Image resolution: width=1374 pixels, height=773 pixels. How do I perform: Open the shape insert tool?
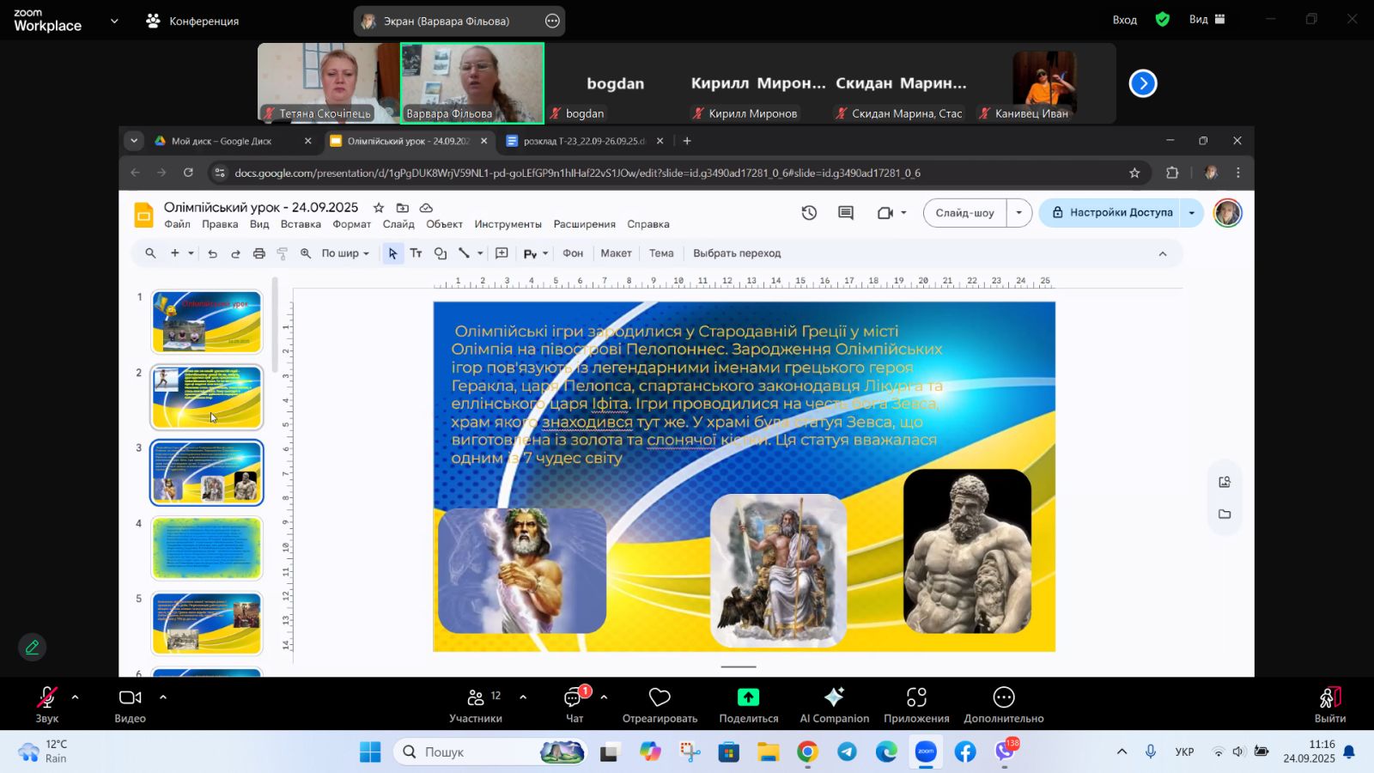pyautogui.click(x=441, y=253)
